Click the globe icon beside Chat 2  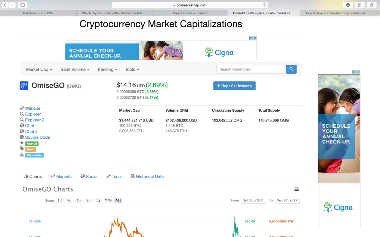pyautogui.click(x=22, y=131)
